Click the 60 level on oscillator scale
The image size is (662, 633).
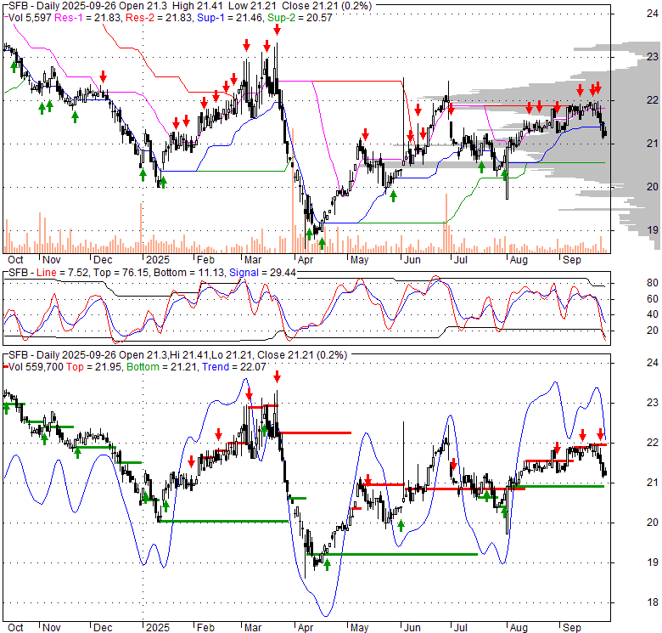[653, 299]
